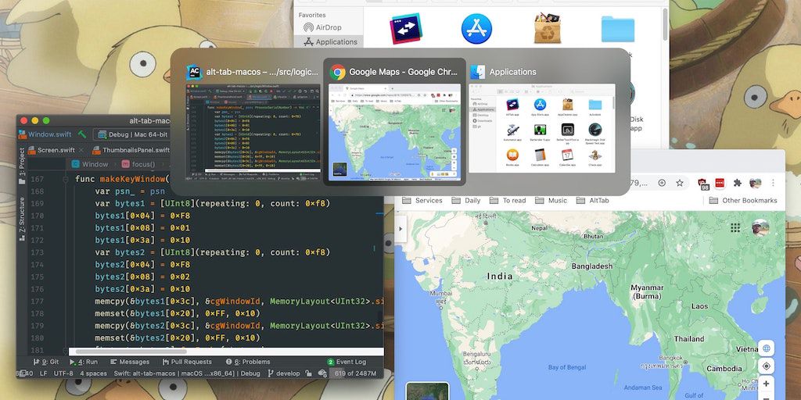Select Applications in the Finder sidebar

[x=330, y=42]
